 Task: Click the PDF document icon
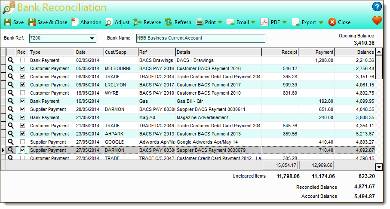(264, 22)
